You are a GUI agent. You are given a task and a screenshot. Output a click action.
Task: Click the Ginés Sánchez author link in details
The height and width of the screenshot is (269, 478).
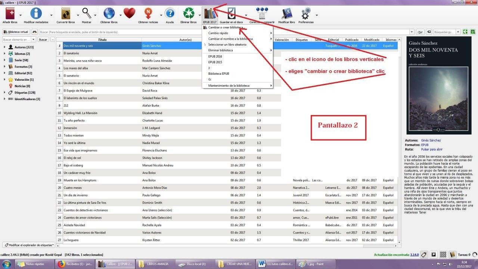(x=431, y=140)
